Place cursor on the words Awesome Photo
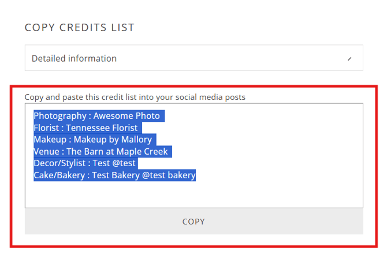Screen dimensions: 387x266 point(127,116)
